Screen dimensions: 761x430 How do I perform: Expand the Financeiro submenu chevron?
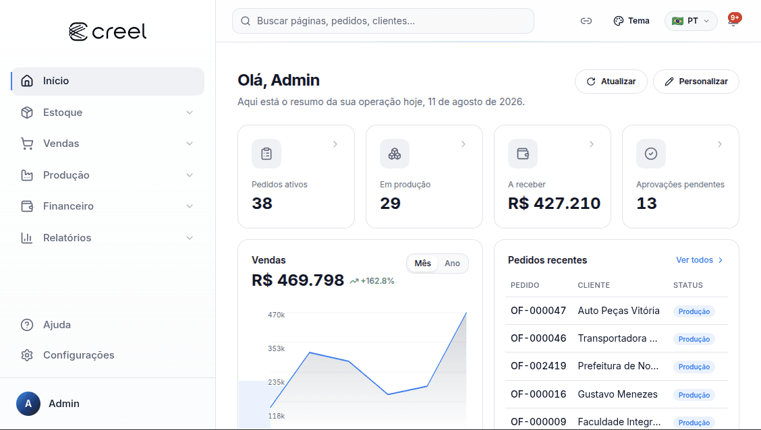point(190,206)
